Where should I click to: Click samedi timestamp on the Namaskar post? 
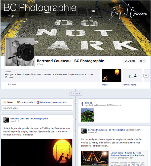13,121
